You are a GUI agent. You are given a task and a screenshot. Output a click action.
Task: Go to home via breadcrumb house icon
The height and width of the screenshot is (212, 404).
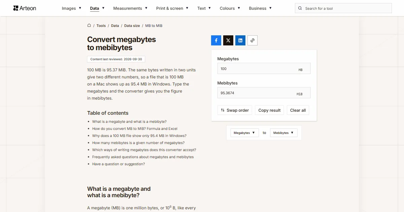click(89, 25)
